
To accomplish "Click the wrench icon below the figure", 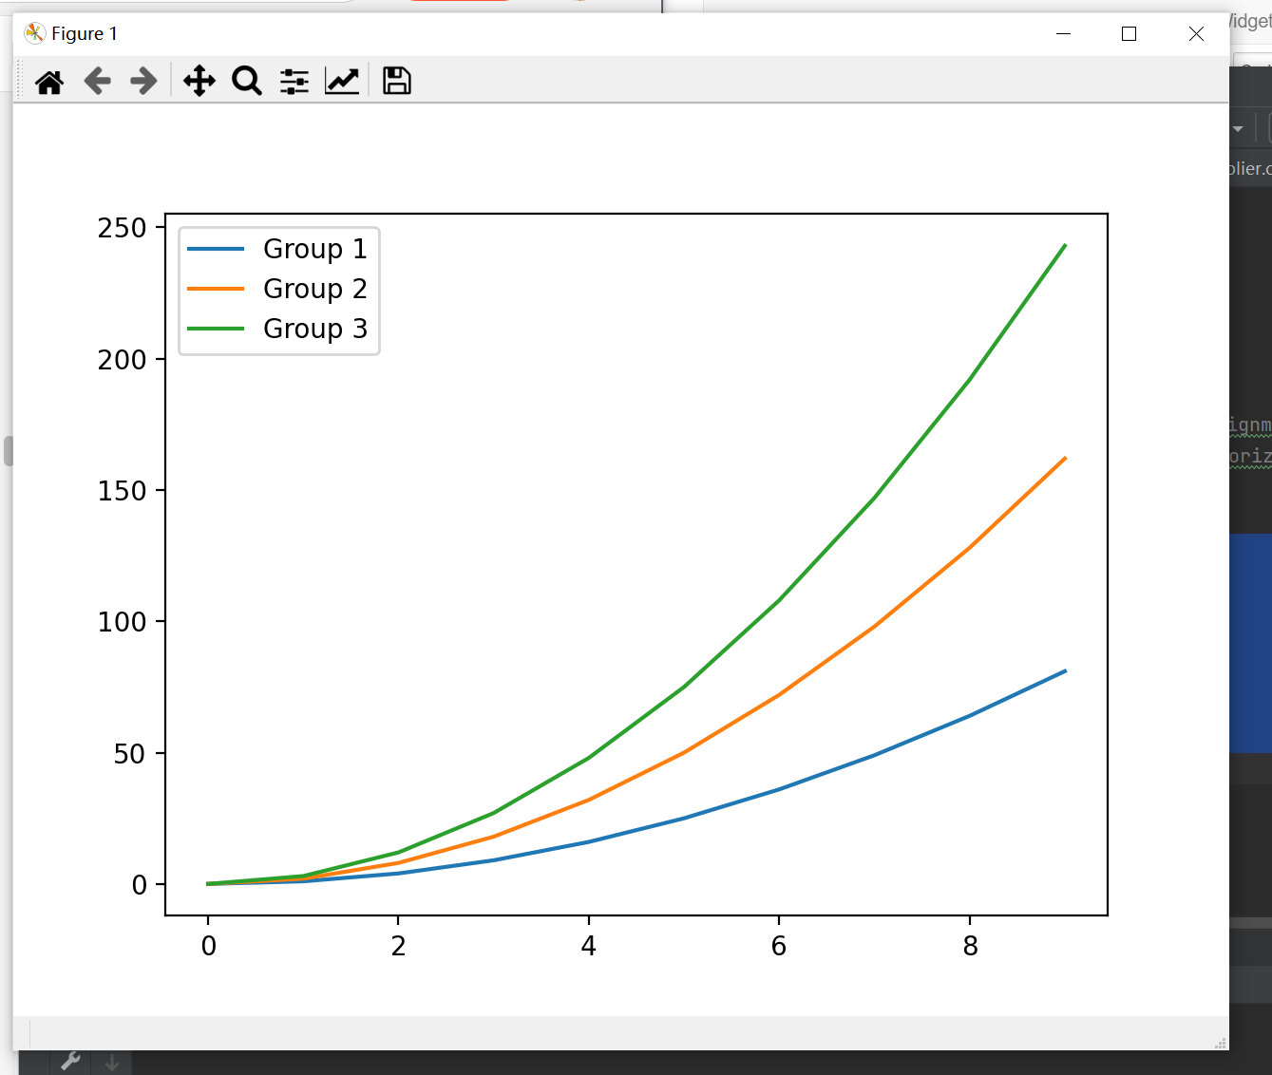I will click(x=70, y=1062).
